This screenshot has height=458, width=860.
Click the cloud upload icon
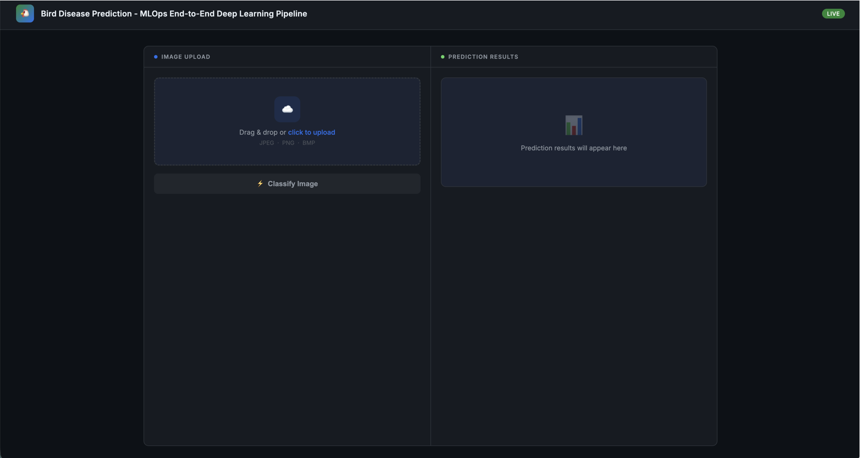click(x=287, y=109)
